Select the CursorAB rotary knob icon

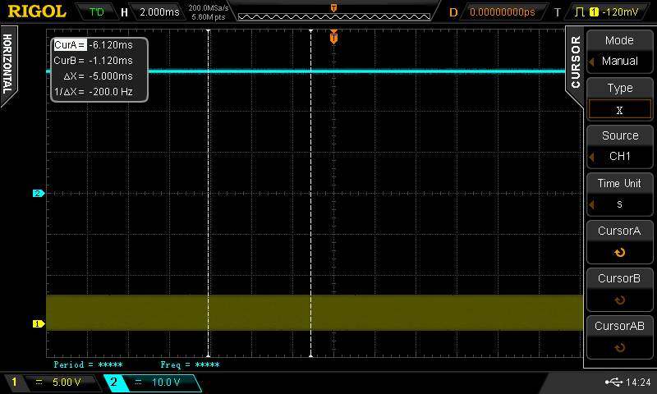(x=619, y=348)
